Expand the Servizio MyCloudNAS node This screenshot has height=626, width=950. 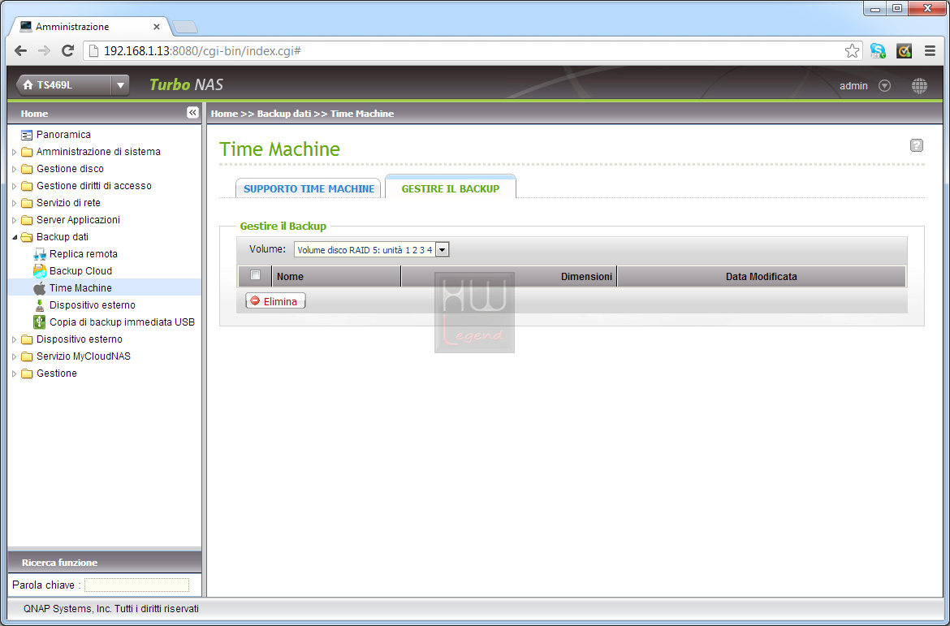point(15,356)
